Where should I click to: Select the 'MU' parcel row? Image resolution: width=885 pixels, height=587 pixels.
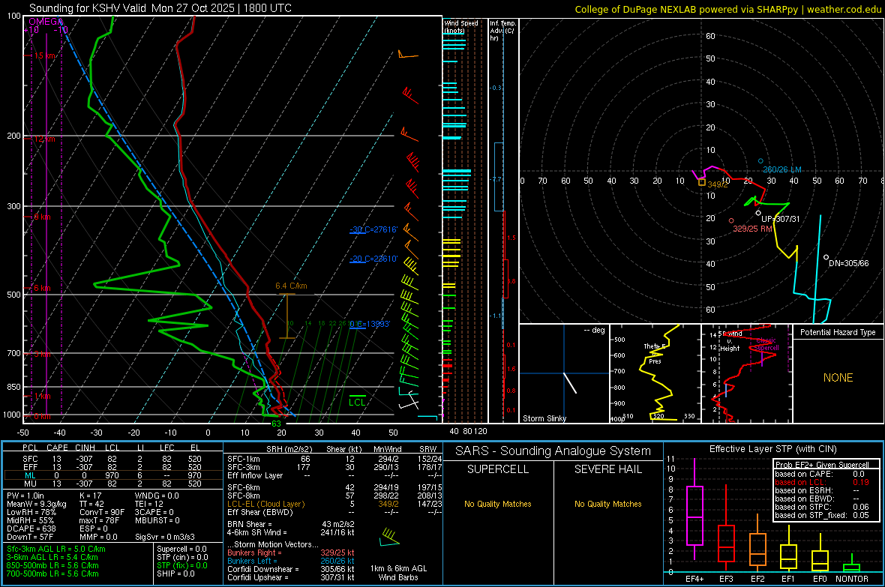(112, 483)
